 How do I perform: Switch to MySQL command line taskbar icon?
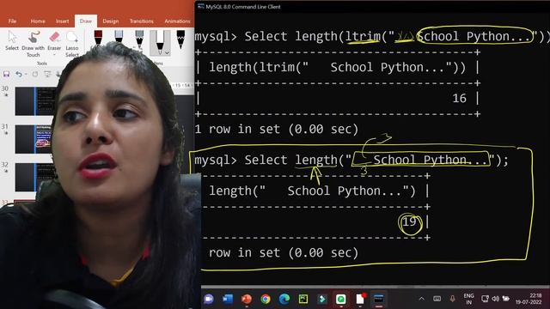point(379,299)
